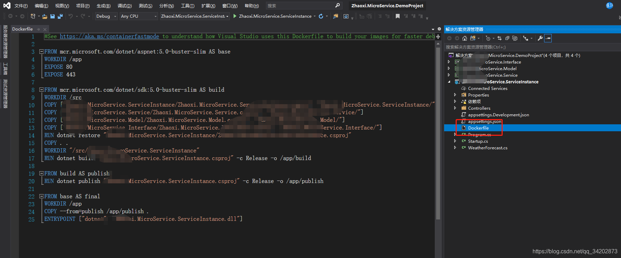Open the aka.ms/containerfastmode link in line 1
621x258 pixels.
(x=109, y=36)
